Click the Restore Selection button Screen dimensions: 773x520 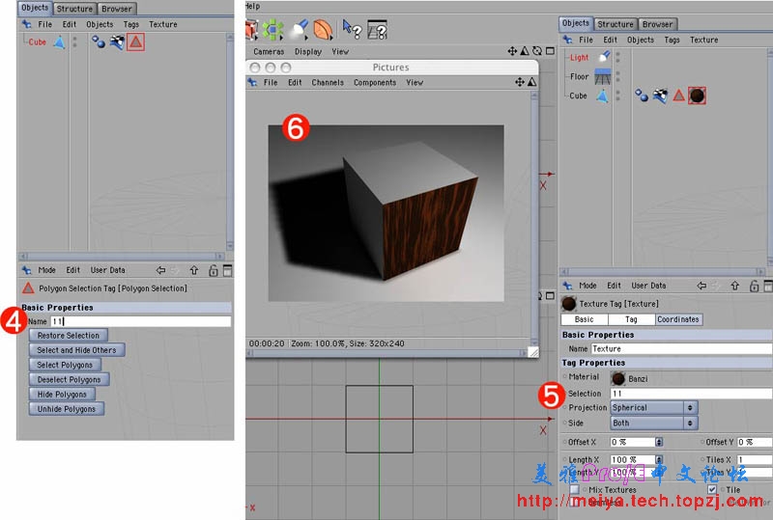(68, 336)
